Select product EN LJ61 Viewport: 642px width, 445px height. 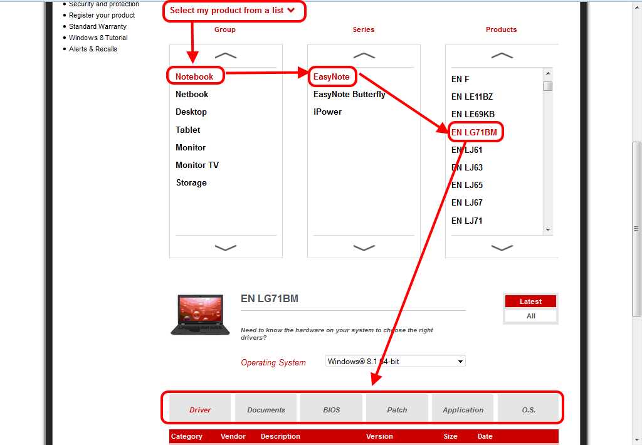[x=466, y=150]
